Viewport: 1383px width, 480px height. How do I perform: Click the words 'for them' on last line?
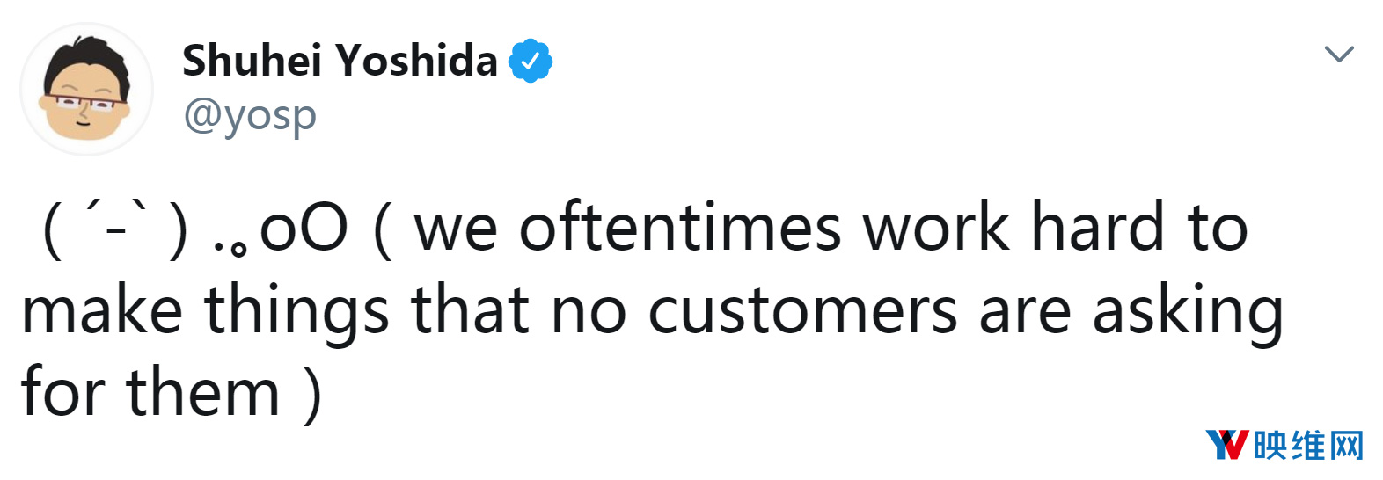150,392
